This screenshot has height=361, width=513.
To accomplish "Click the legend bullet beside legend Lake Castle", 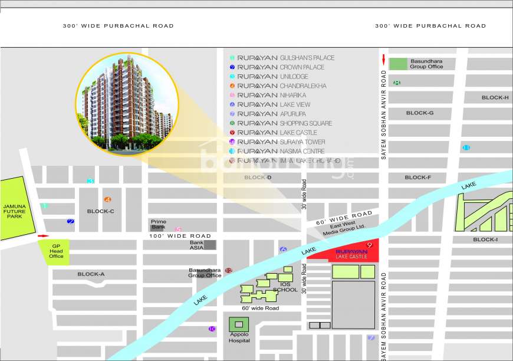I will 232,133.
